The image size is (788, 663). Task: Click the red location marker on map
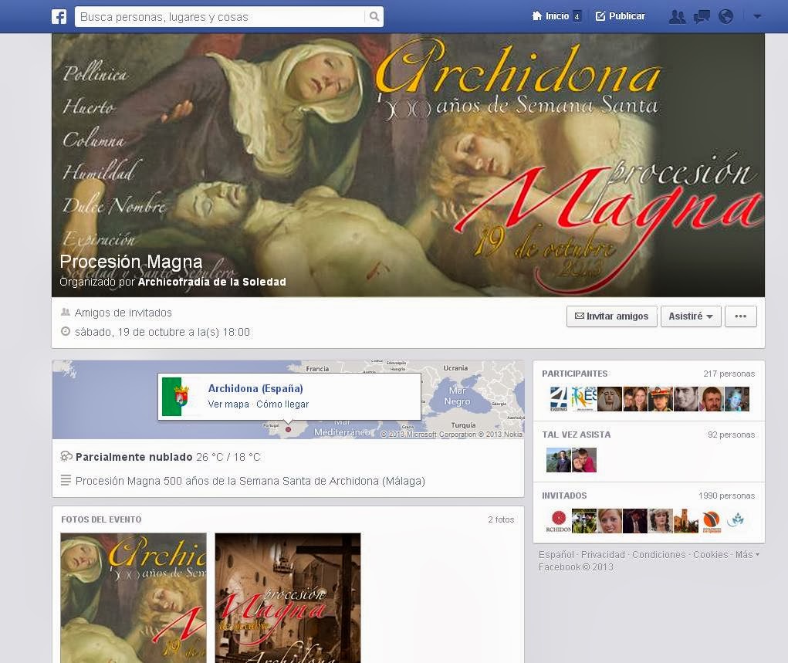click(288, 429)
